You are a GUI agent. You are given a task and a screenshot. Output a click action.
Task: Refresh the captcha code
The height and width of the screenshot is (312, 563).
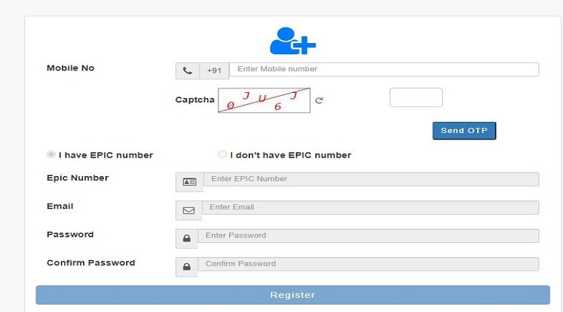[x=319, y=100]
